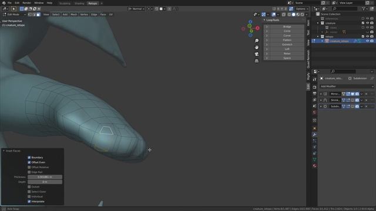Select wireframe viewport shading icon
Viewport: 376px width, 211px height.
289,15
